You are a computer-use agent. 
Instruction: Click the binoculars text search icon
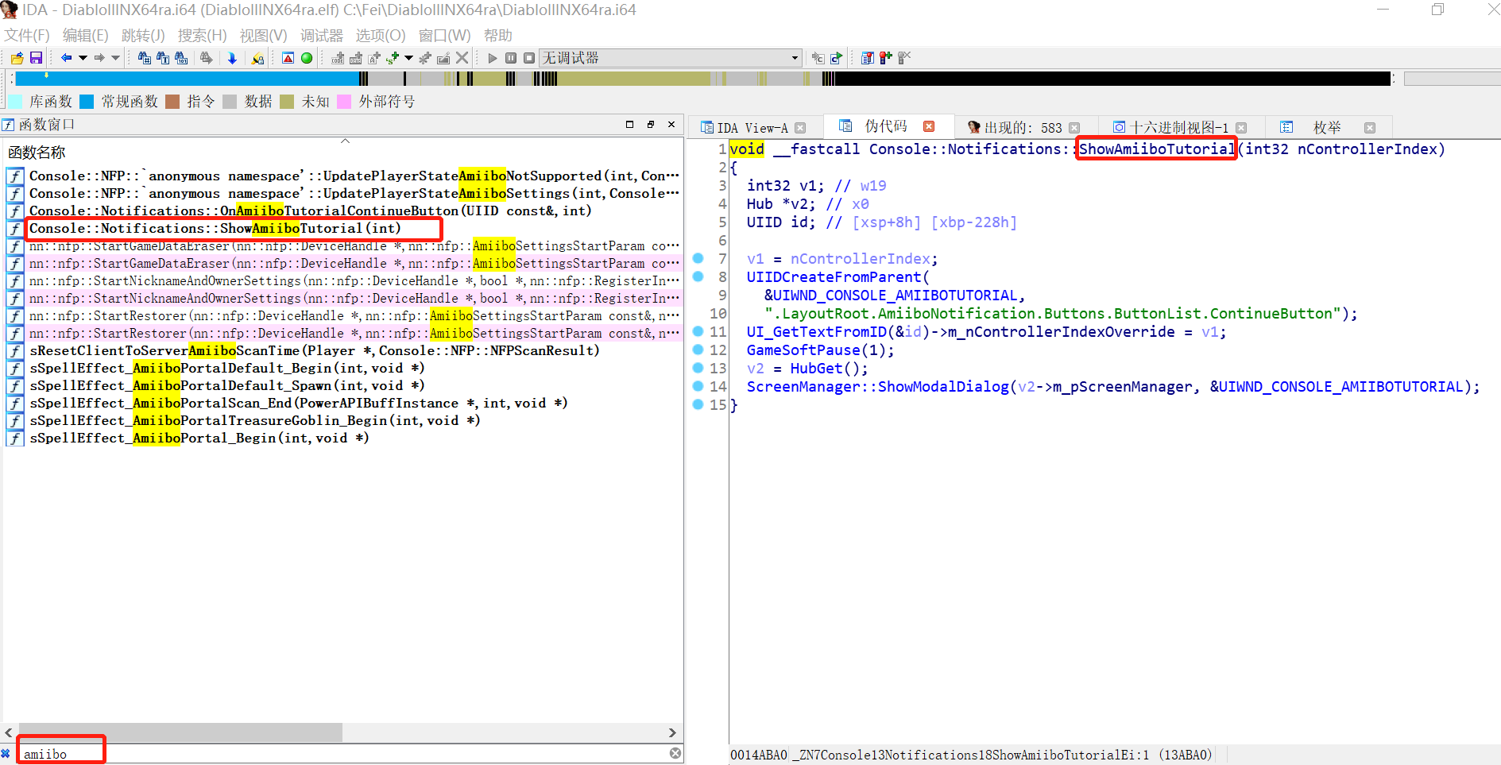(163, 58)
